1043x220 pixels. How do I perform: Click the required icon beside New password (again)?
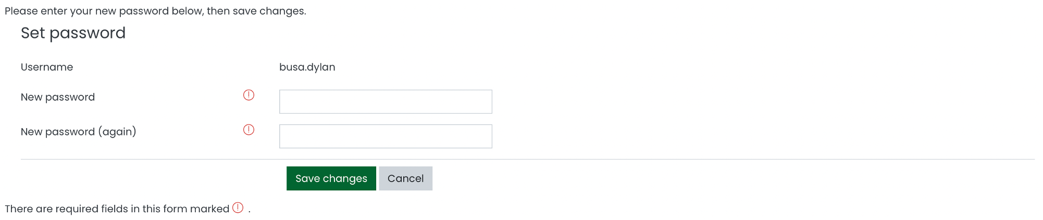click(x=249, y=130)
